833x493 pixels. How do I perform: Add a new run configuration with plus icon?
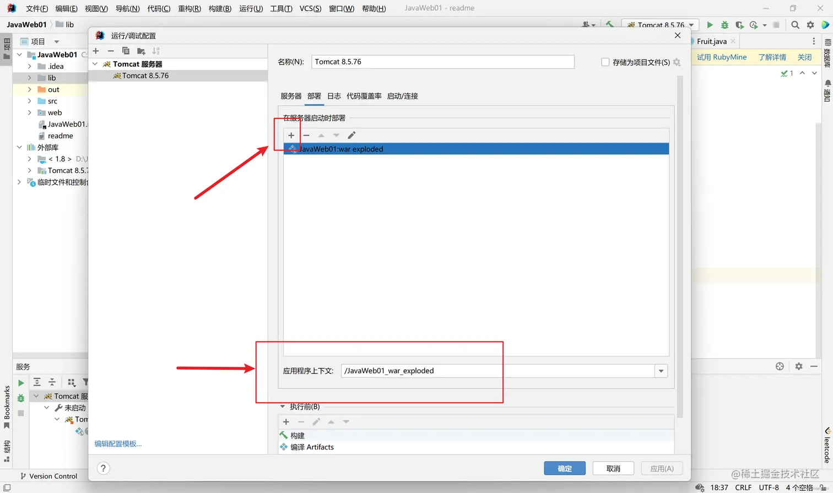pos(96,51)
